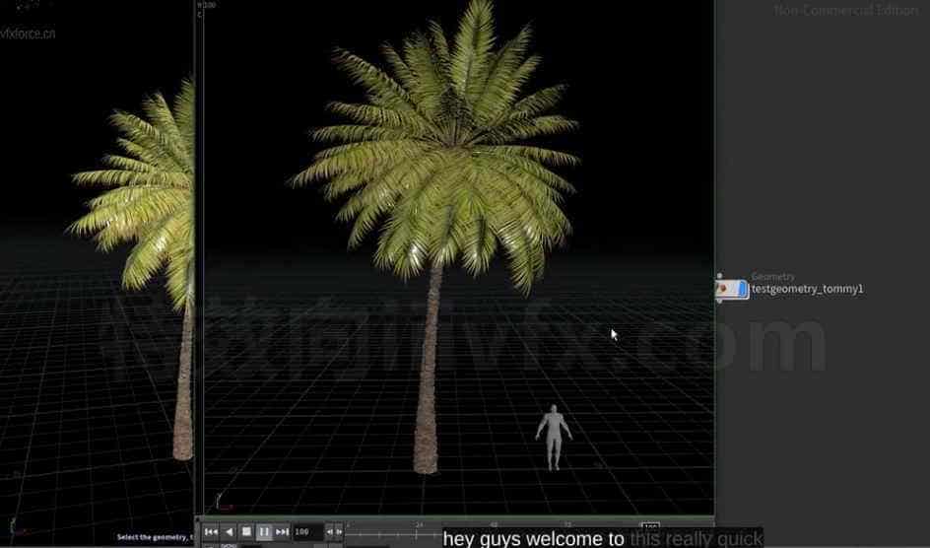930x548 pixels.
Task: Select the testgeometry_tommy1 node icon body
Action: (x=726, y=289)
